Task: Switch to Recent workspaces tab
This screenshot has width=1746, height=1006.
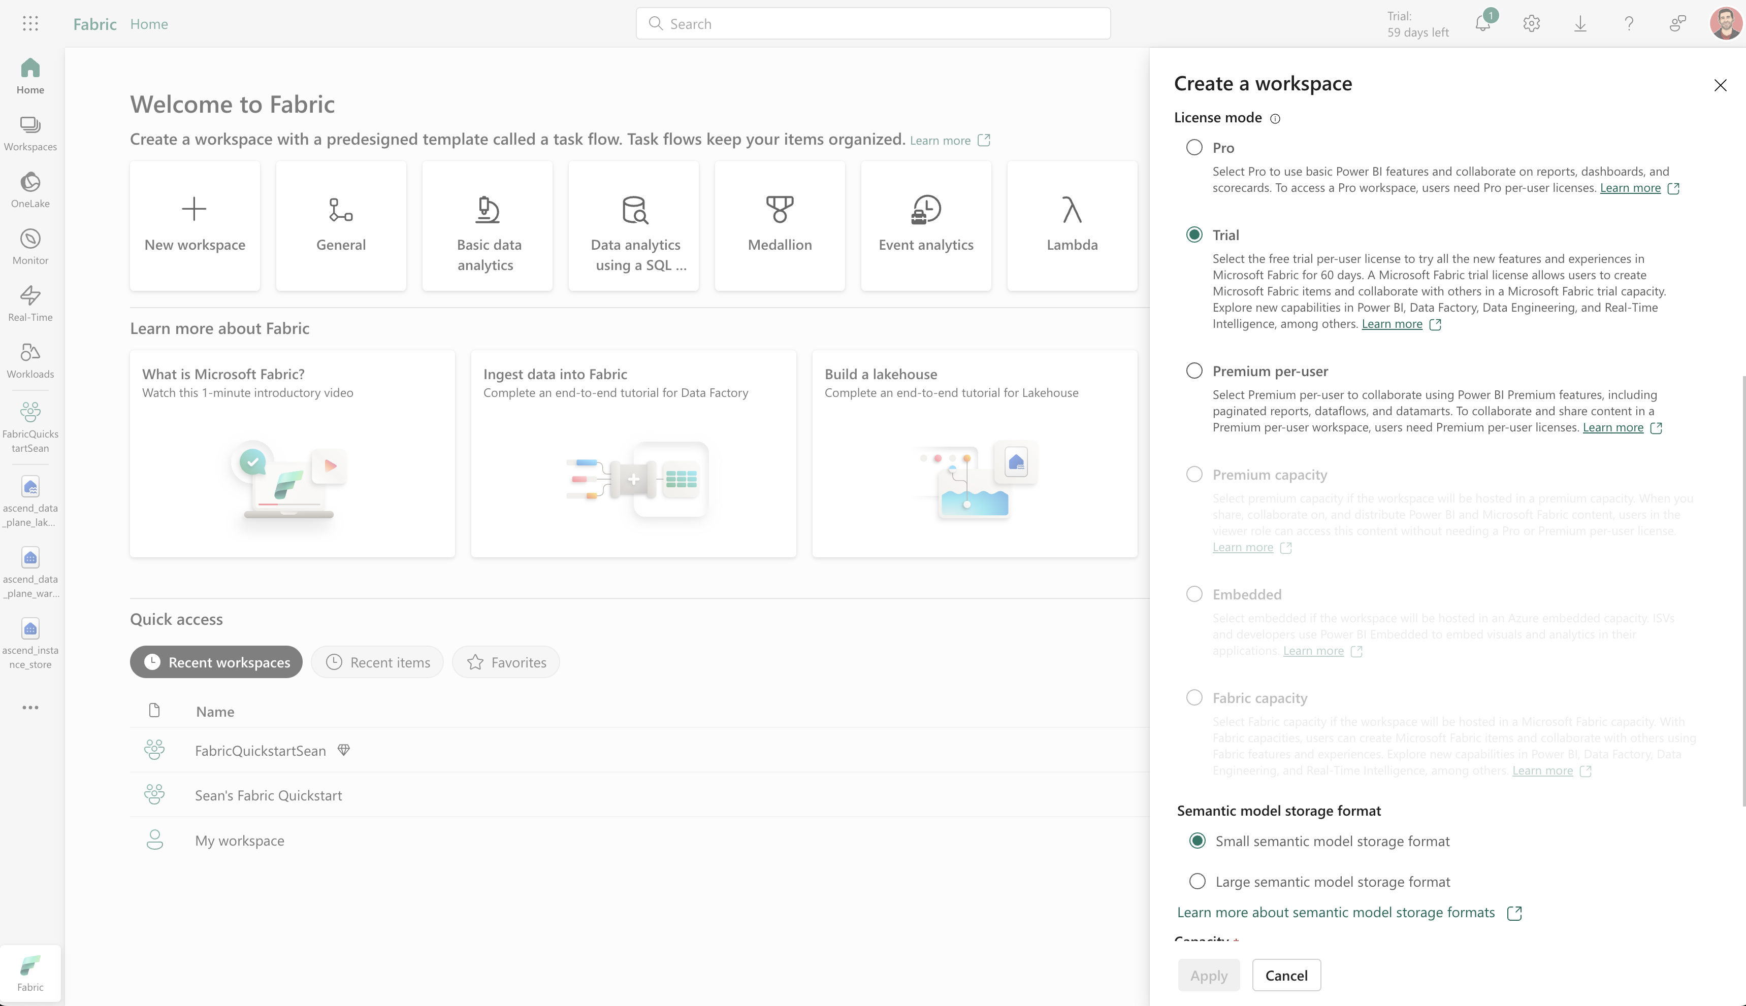Action: click(216, 662)
